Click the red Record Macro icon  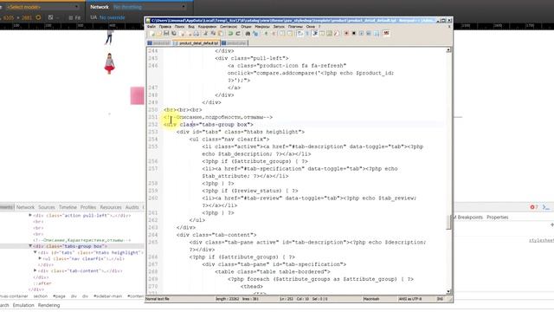click(346, 33)
